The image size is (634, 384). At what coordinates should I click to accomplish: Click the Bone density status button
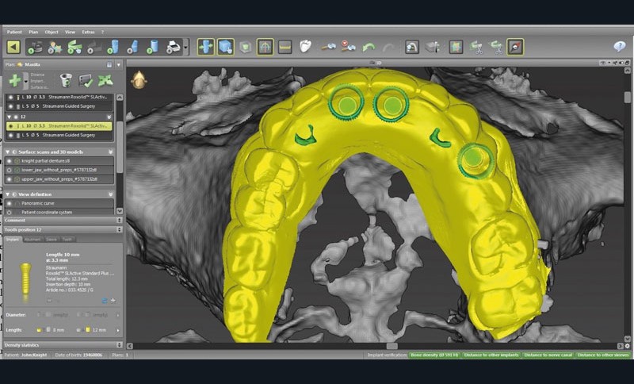[433, 355]
